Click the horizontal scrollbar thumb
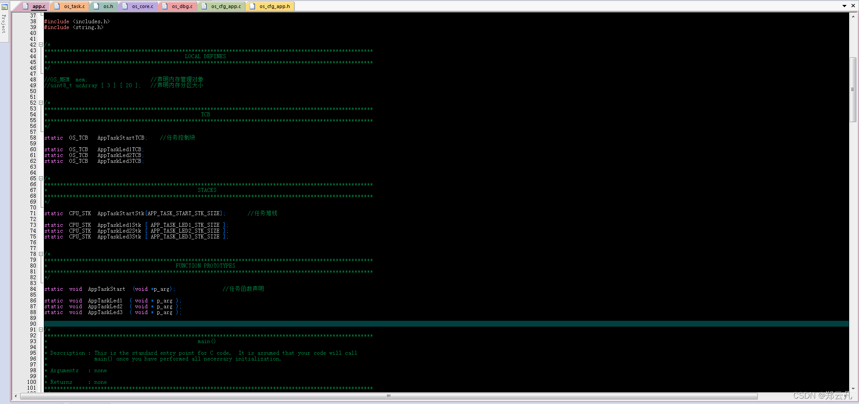The height and width of the screenshot is (404, 859). point(389,396)
